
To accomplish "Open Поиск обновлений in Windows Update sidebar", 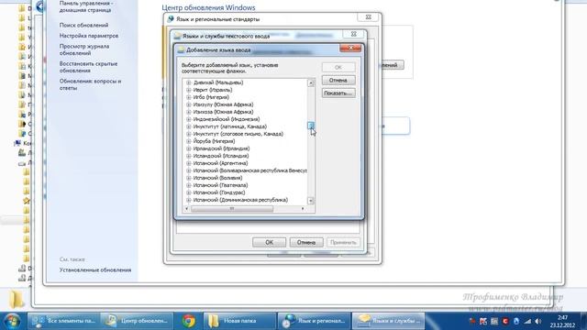I will [x=83, y=25].
